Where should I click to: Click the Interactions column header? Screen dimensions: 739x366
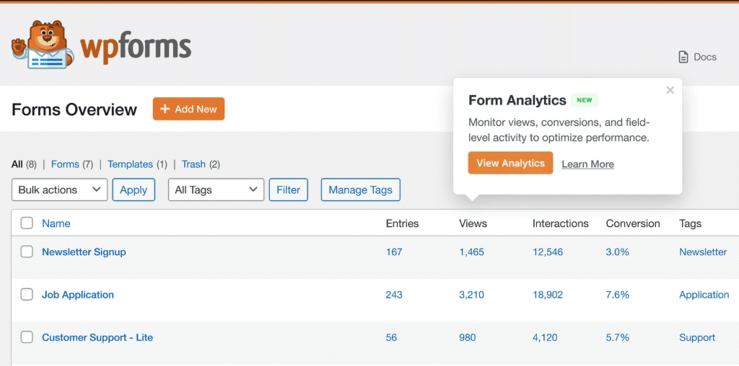pos(560,223)
